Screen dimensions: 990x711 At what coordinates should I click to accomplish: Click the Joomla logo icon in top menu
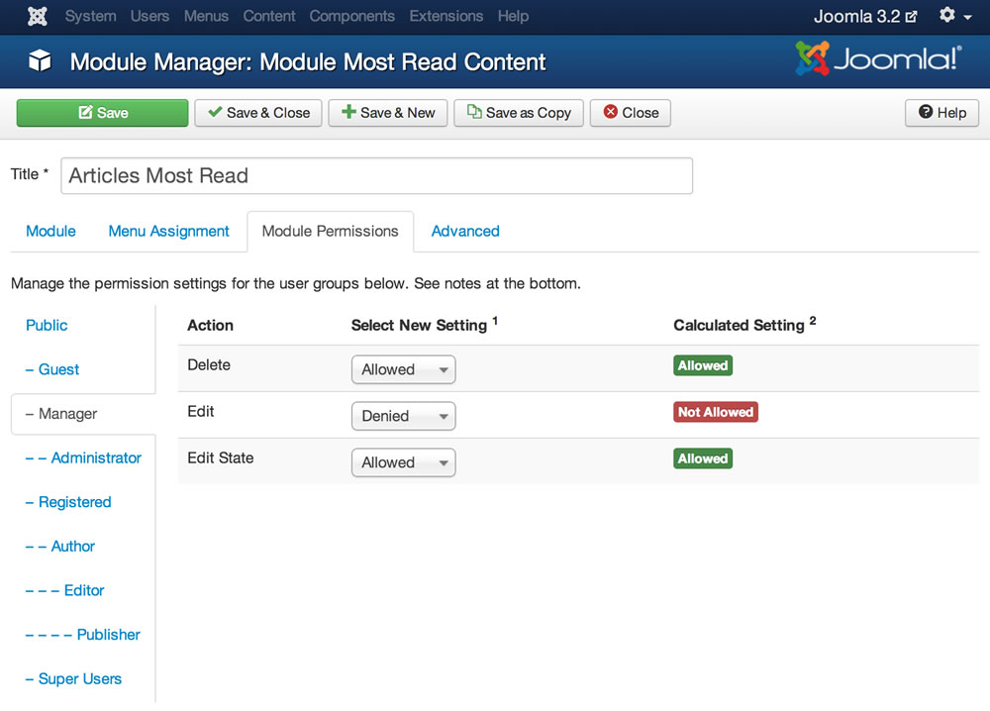38,16
